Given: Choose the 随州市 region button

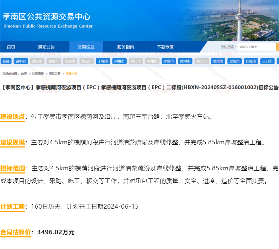Looking at the screenshot, I should point(218,61).
